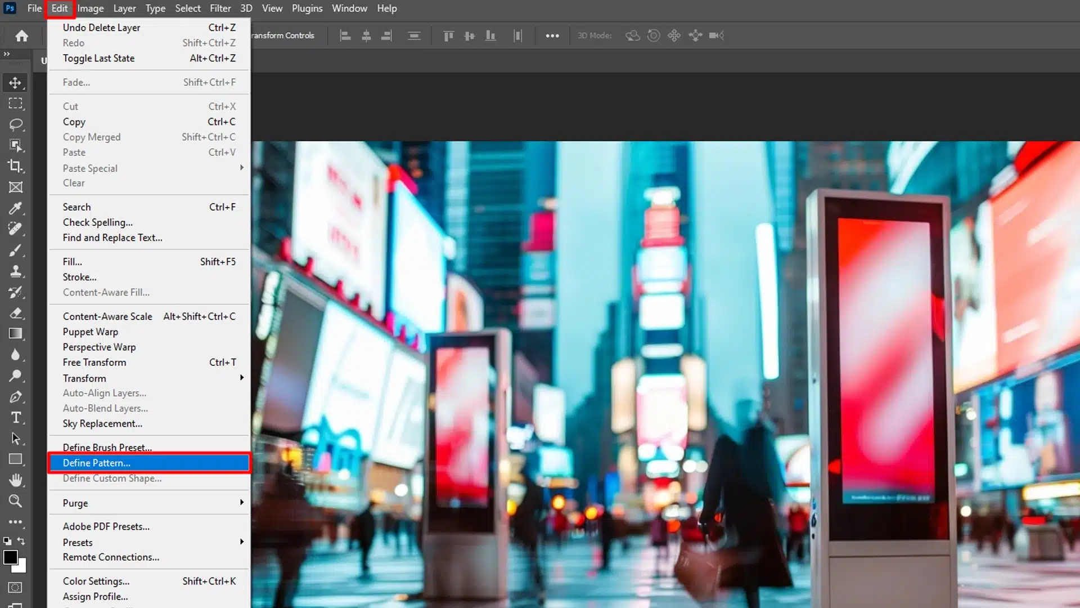Select the Horizontal Type tool
The image size is (1080, 608).
pos(15,418)
